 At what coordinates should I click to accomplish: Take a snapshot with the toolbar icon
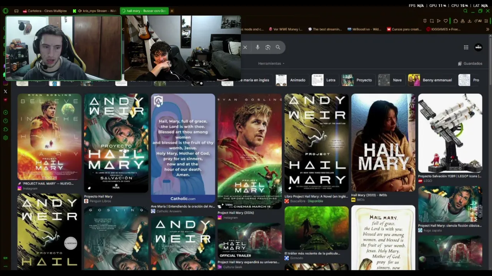pos(432,21)
